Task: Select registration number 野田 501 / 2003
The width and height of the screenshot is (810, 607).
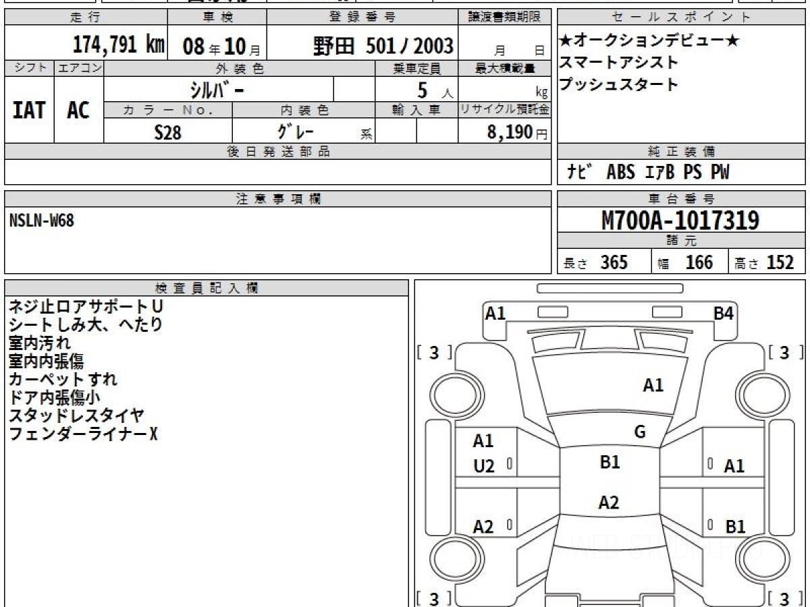Action: point(383,46)
